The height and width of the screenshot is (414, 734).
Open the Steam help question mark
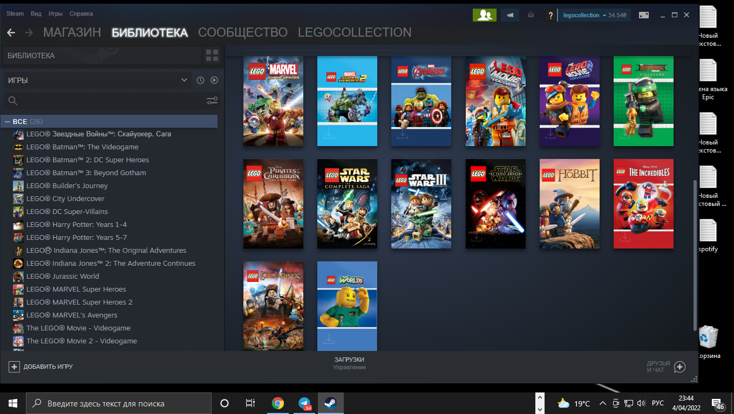point(549,15)
